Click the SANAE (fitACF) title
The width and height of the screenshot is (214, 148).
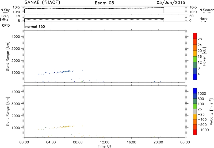click(x=42, y=2)
